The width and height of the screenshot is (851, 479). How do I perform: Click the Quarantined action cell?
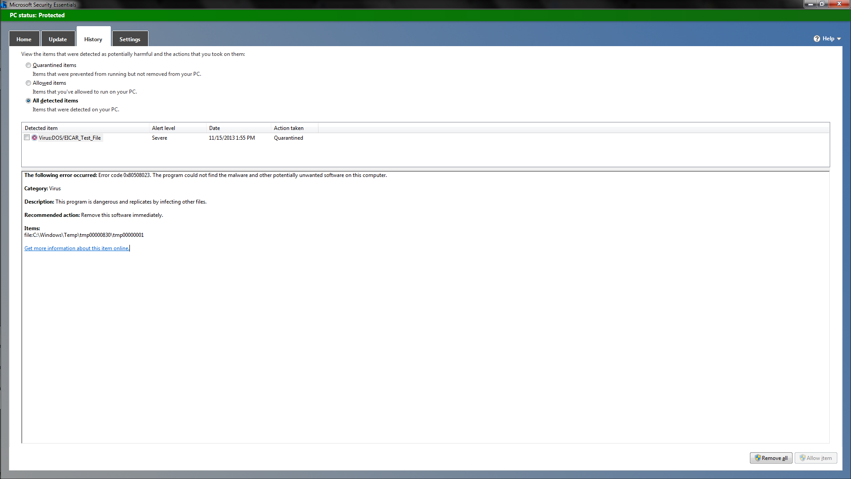[289, 138]
